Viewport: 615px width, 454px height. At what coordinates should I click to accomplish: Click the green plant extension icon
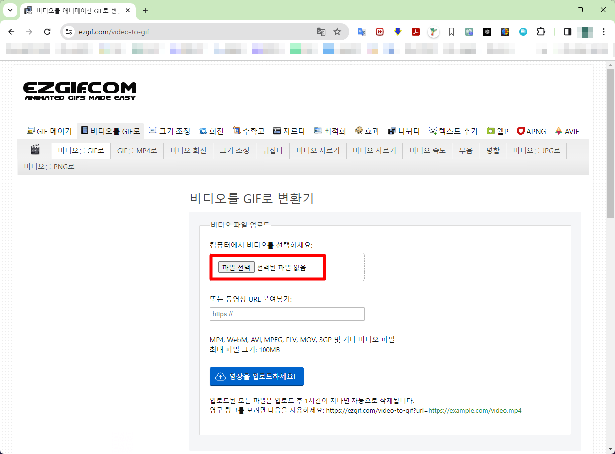[434, 32]
